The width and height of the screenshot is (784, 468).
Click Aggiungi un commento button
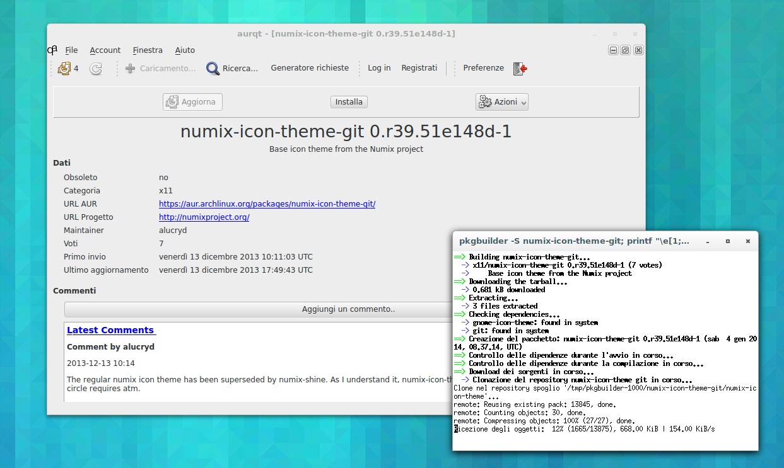point(348,309)
